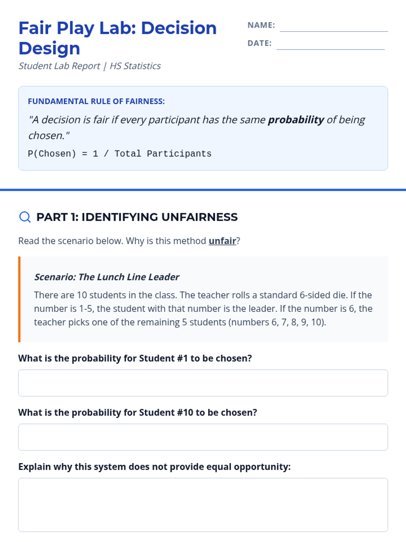Click the DATE blank line field
406x542 pixels.
pos(330,44)
